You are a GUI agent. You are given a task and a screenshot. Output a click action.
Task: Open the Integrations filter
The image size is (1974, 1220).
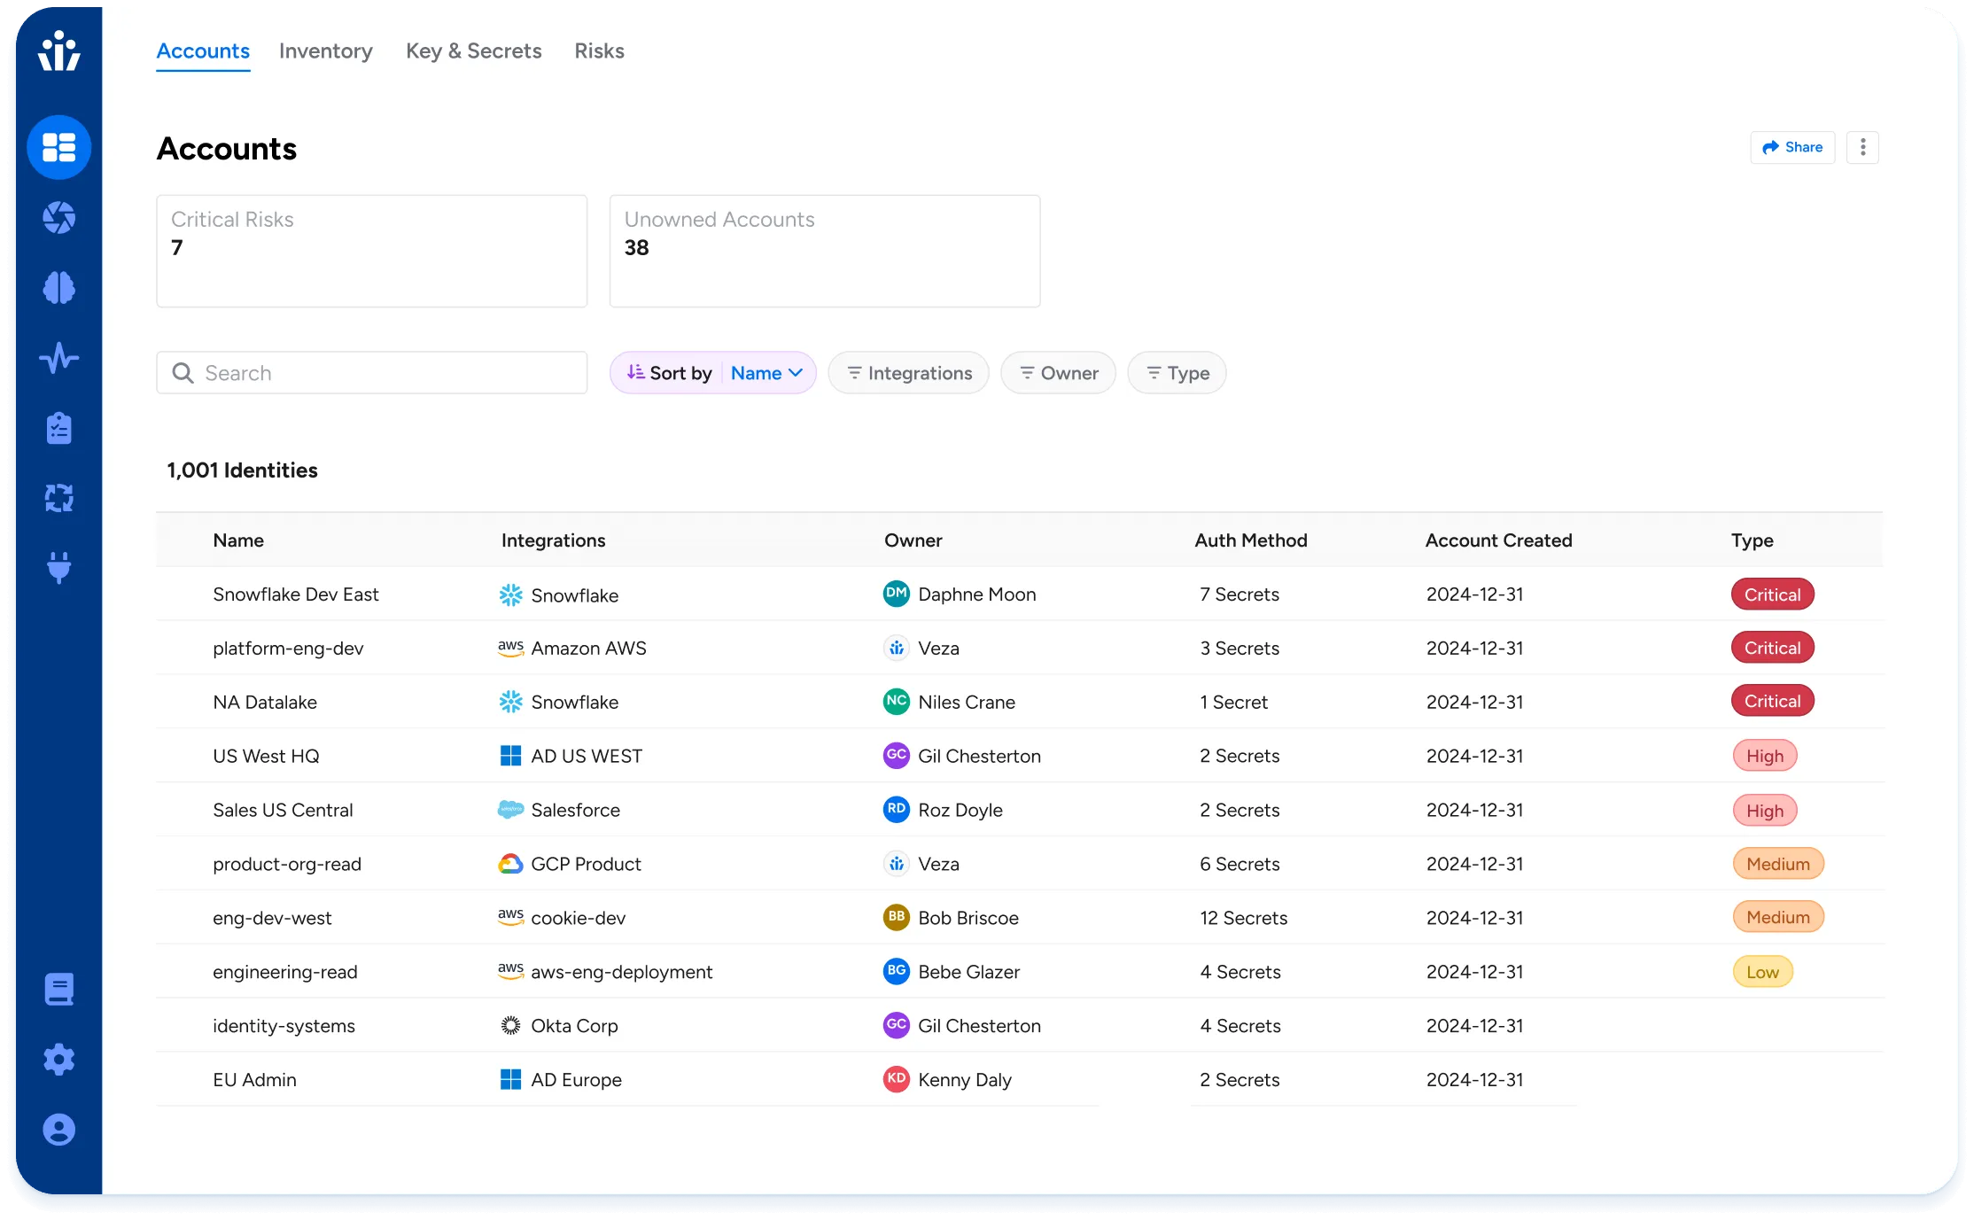(x=908, y=373)
